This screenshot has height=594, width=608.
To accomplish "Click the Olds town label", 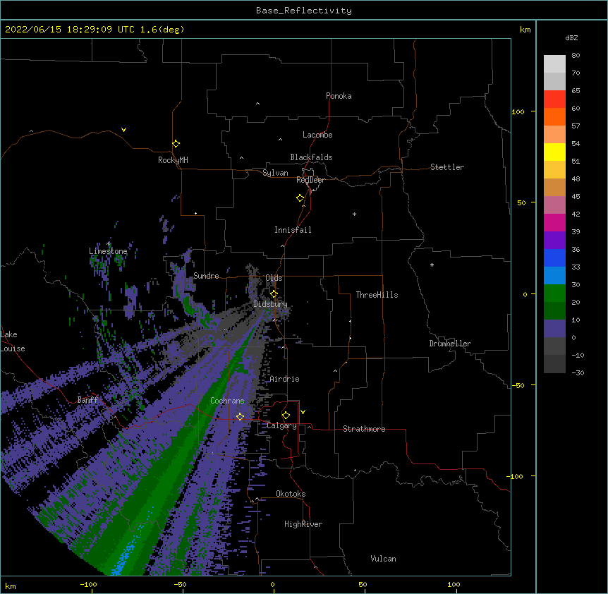I will pos(274,278).
